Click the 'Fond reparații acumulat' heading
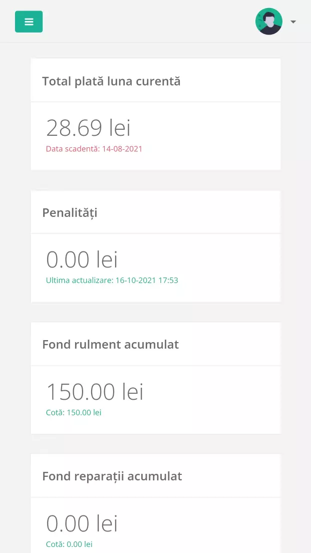 tap(112, 476)
